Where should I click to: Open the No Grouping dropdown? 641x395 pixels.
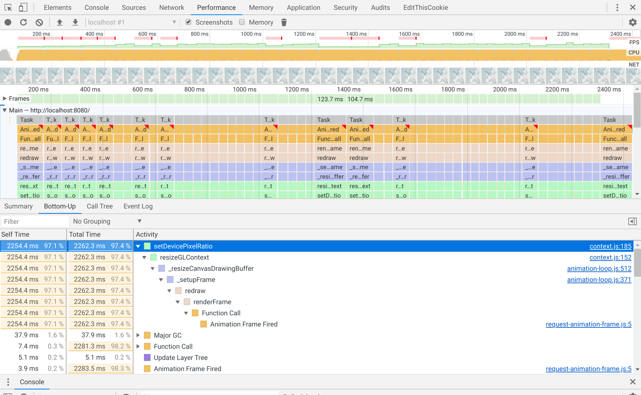[107, 221]
